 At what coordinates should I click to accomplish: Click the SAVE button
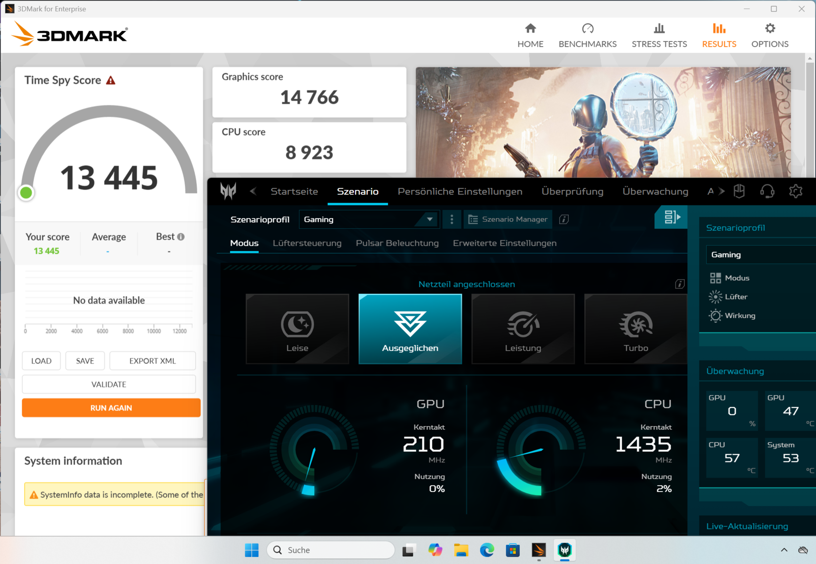coord(85,361)
